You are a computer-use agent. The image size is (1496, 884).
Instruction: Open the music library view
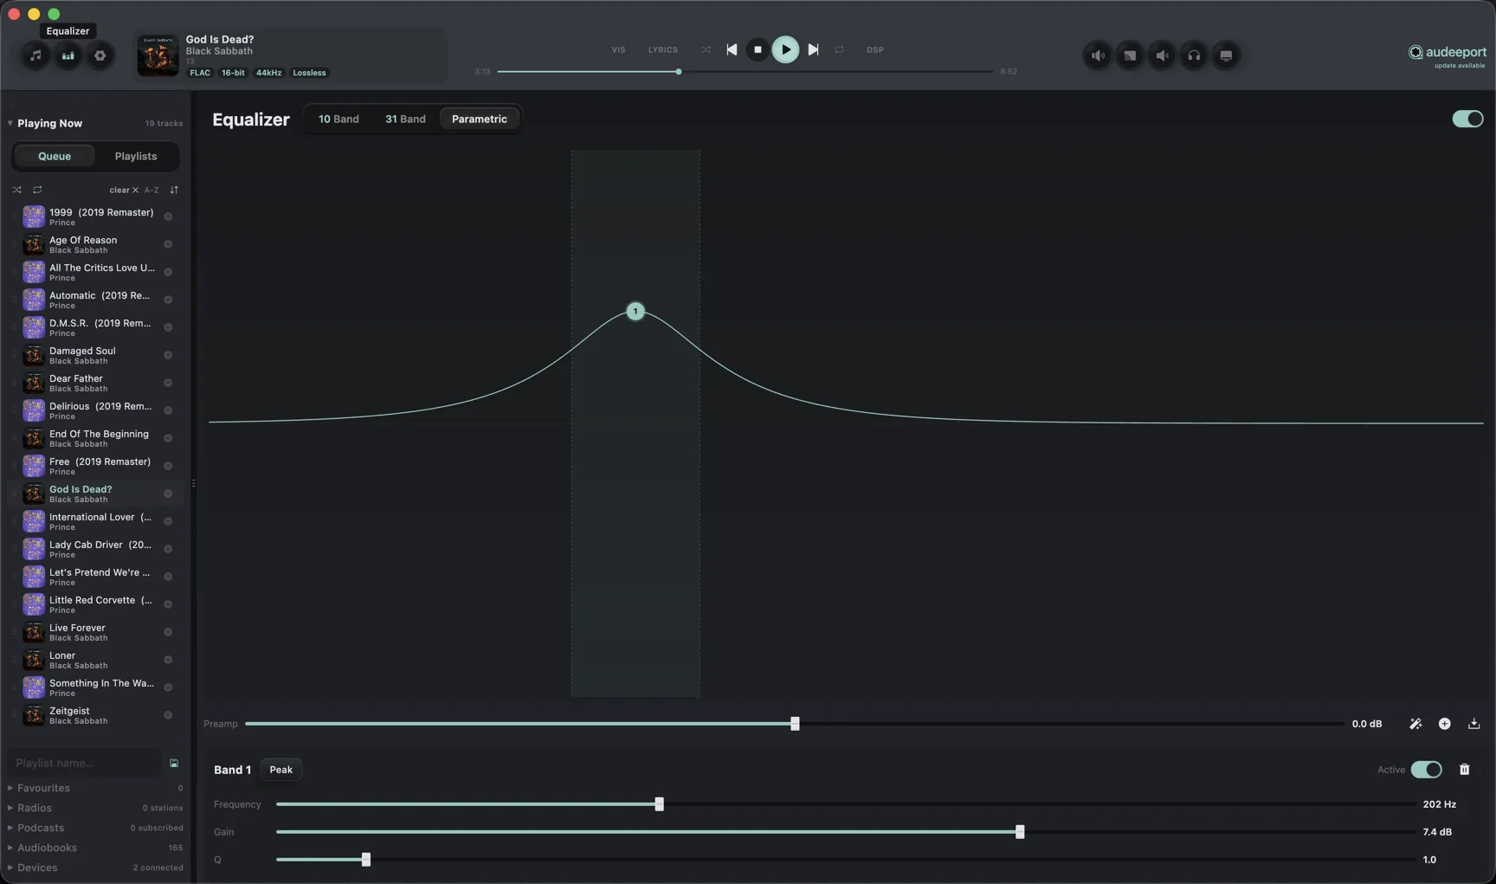pyautogui.click(x=35, y=55)
